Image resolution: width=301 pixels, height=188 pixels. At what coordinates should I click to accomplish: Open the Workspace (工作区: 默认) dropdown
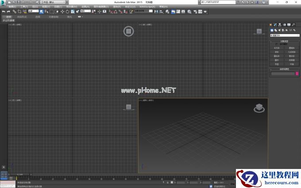53,2
